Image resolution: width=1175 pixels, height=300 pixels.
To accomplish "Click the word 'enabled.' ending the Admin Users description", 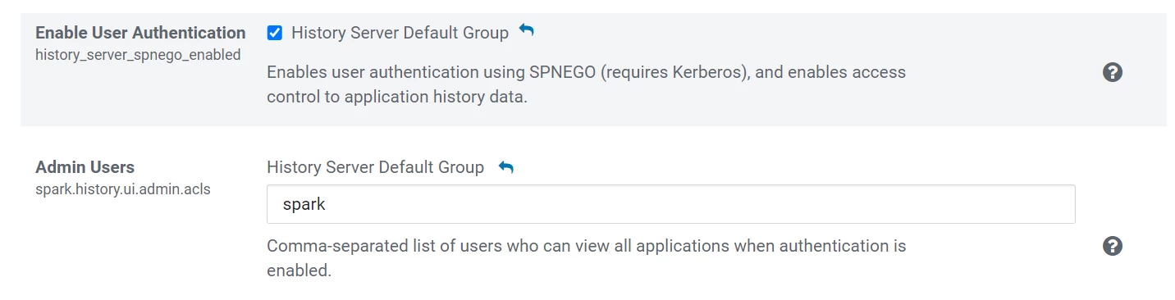I will (x=299, y=270).
